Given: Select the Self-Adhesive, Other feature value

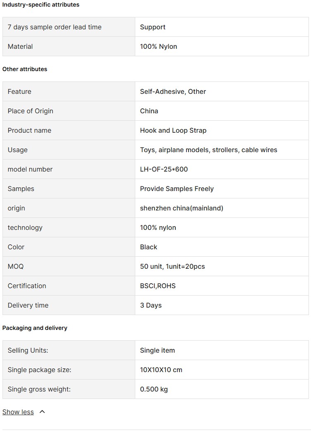Looking at the screenshot, I should click(173, 91).
